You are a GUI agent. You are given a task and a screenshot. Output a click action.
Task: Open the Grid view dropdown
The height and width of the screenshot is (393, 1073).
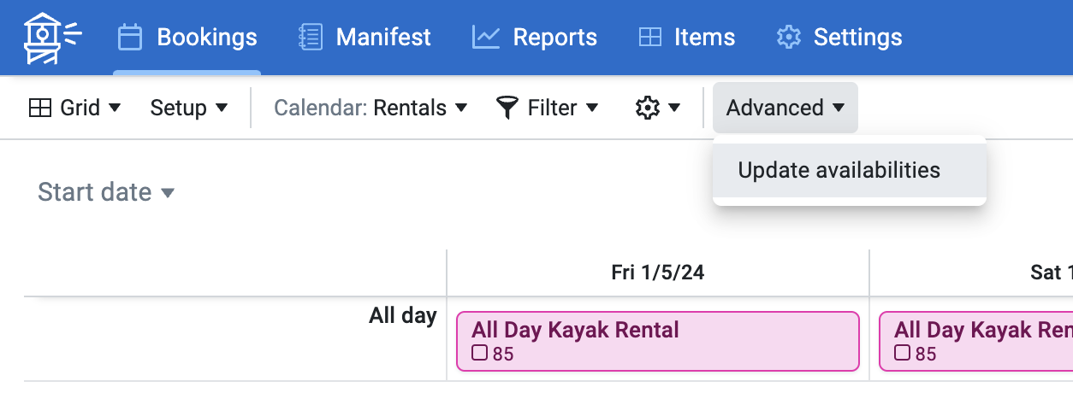[74, 108]
